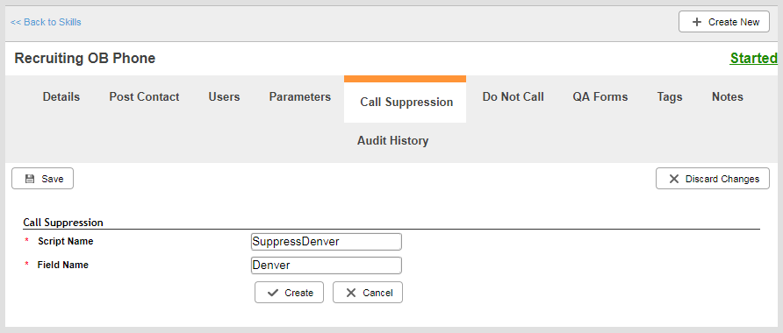The image size is (783, 333).
Task: Click the Cancel button text
Action: click(x=377, y=293)
